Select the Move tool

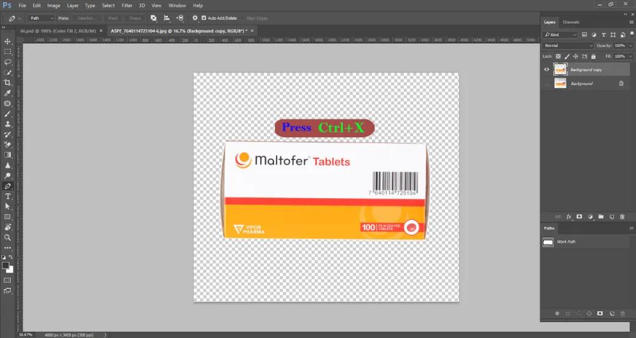pos(7,41)
